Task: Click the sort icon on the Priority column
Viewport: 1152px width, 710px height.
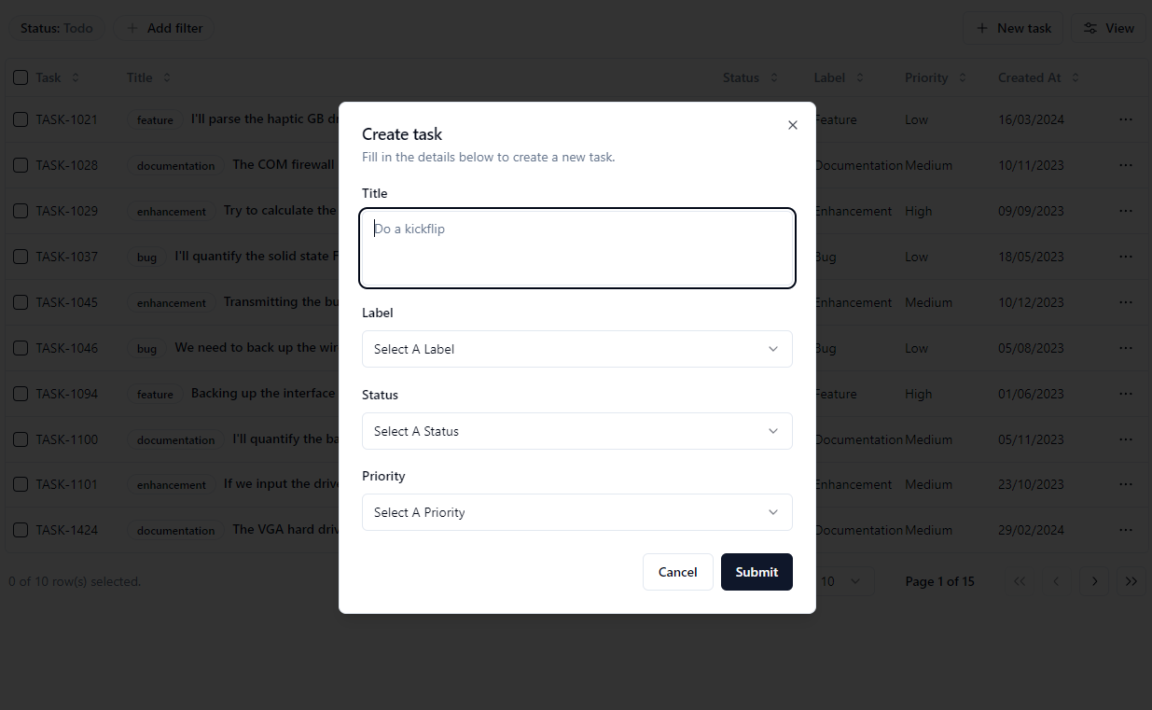Action: coord(964,77)
